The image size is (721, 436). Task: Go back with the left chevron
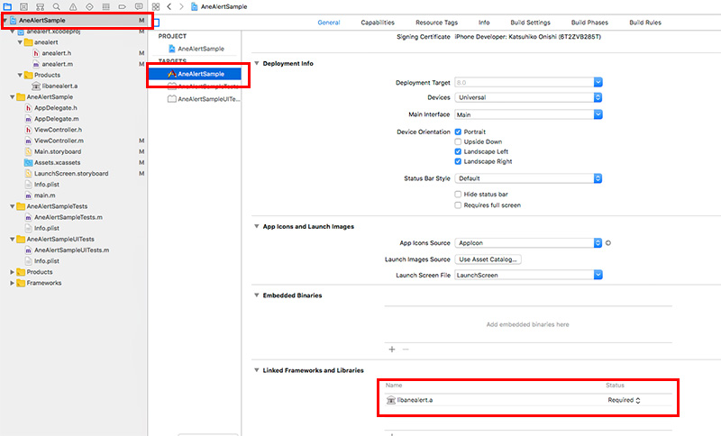169,6
